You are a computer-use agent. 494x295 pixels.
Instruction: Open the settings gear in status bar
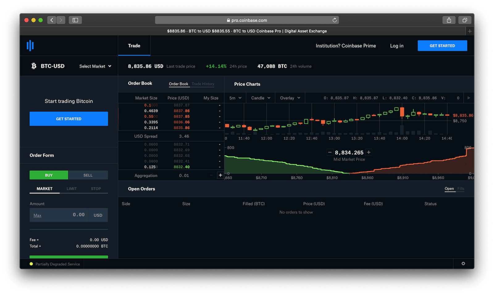463,264
